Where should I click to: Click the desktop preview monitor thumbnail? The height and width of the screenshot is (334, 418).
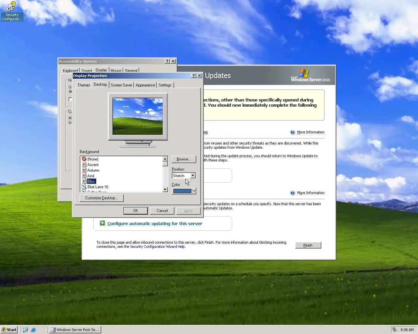(138, 116)
